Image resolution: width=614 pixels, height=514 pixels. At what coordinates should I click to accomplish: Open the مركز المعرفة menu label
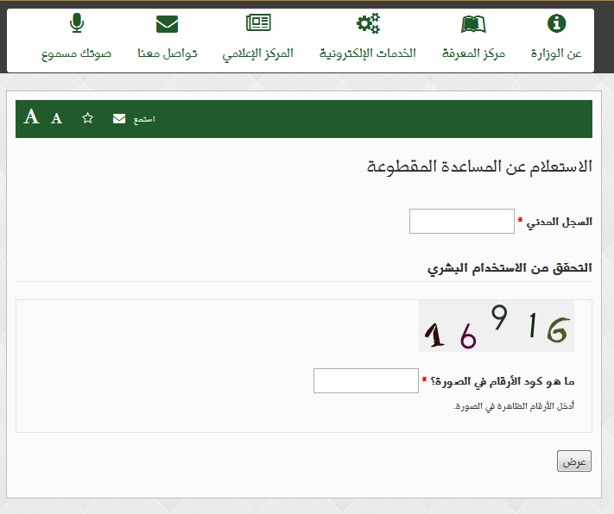[473, 53]
